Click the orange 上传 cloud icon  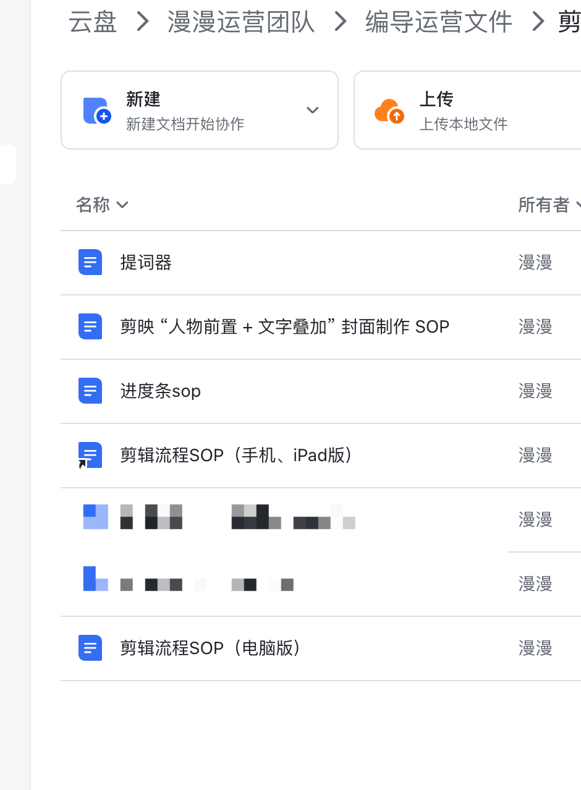click(x=389, y=111)
